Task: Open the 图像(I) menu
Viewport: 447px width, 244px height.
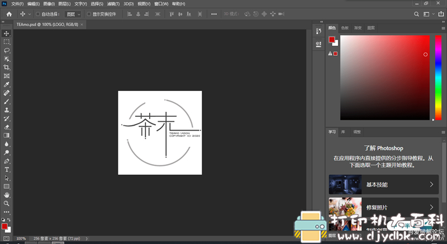Action: coord(49,4)
